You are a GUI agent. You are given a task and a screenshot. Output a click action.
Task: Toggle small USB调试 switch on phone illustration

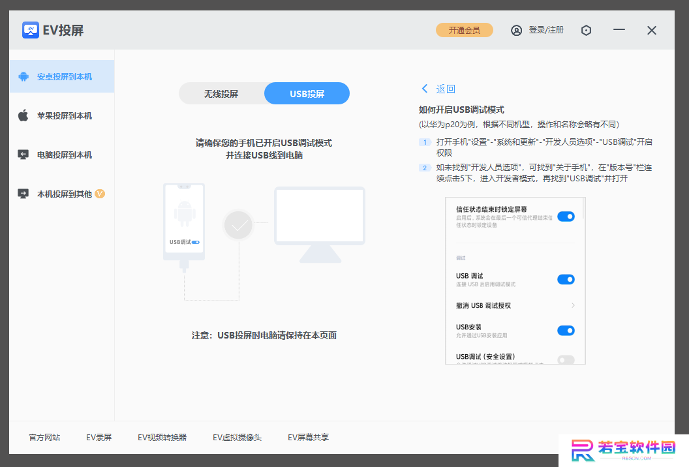196,242
